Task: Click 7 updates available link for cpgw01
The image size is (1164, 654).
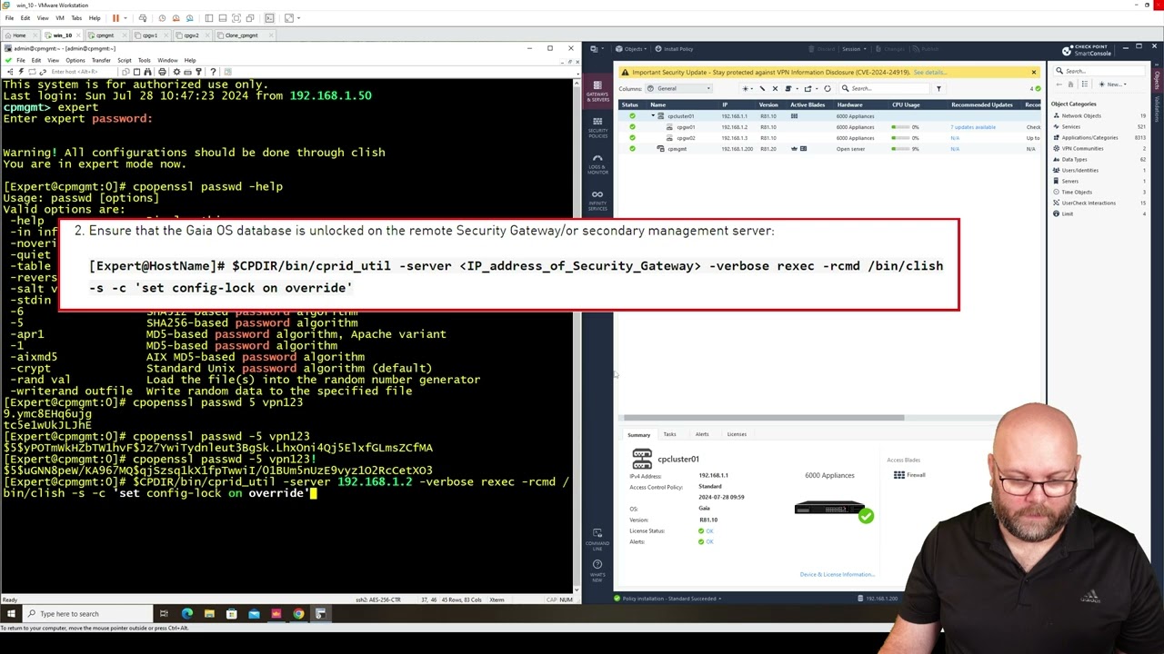Action: coord(973,127)
